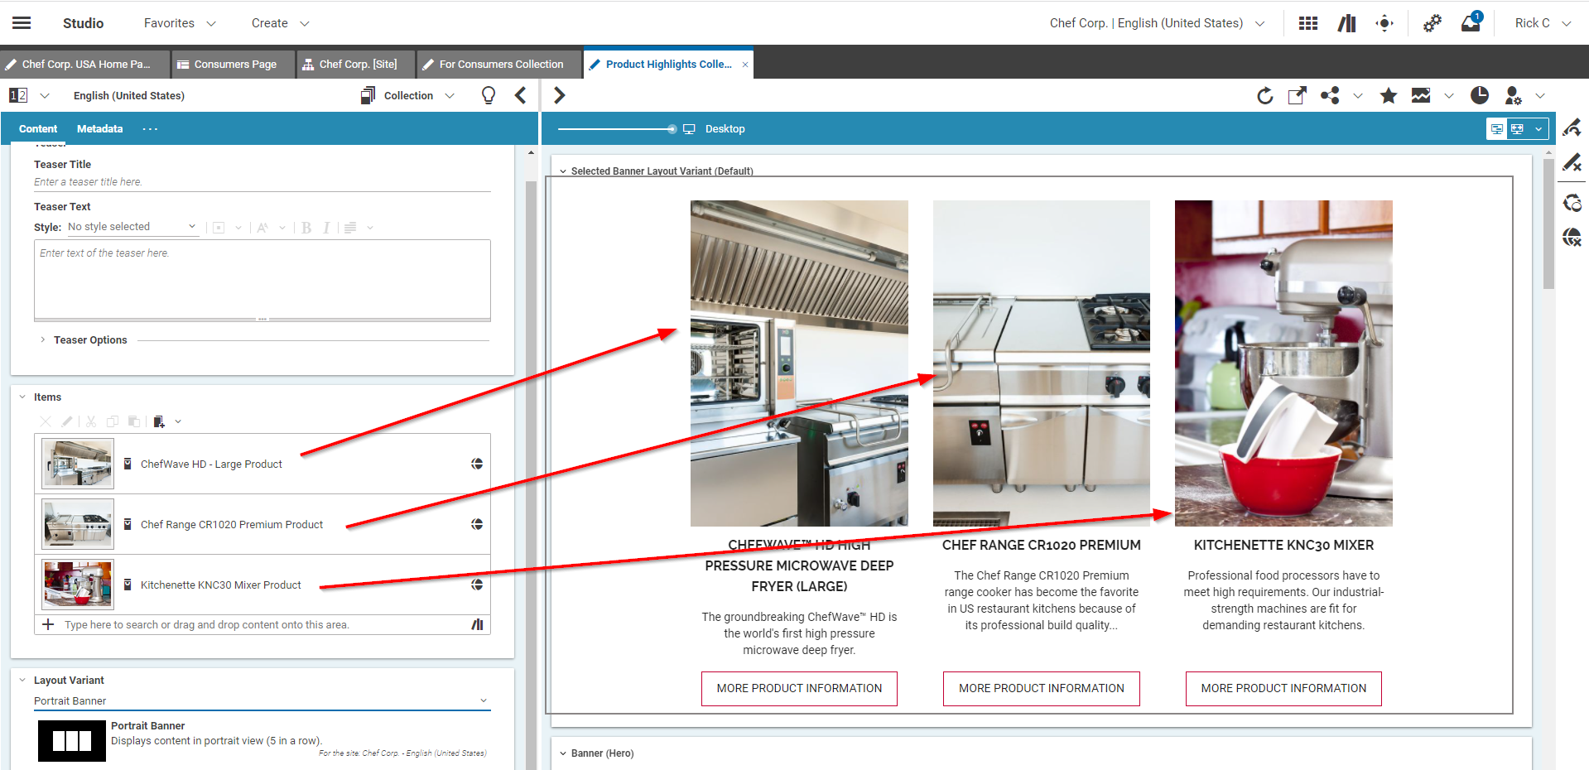Click the status globe icon for Chef Range CR1020
Image resolution: width=1589 pixels, height=770 pixels.
pyautogui.click(x=477, y=524)
